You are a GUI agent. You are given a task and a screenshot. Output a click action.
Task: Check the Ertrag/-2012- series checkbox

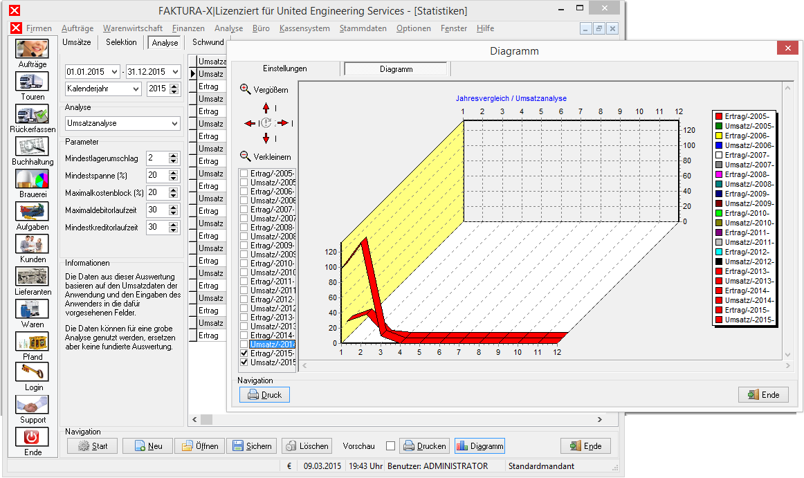[x=244, y=300]
